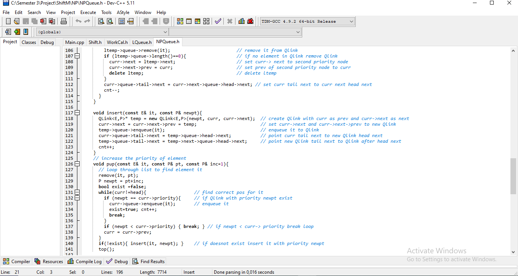Open the Help menu
This screenshot has height=276, width=518.
pos(161,12)
